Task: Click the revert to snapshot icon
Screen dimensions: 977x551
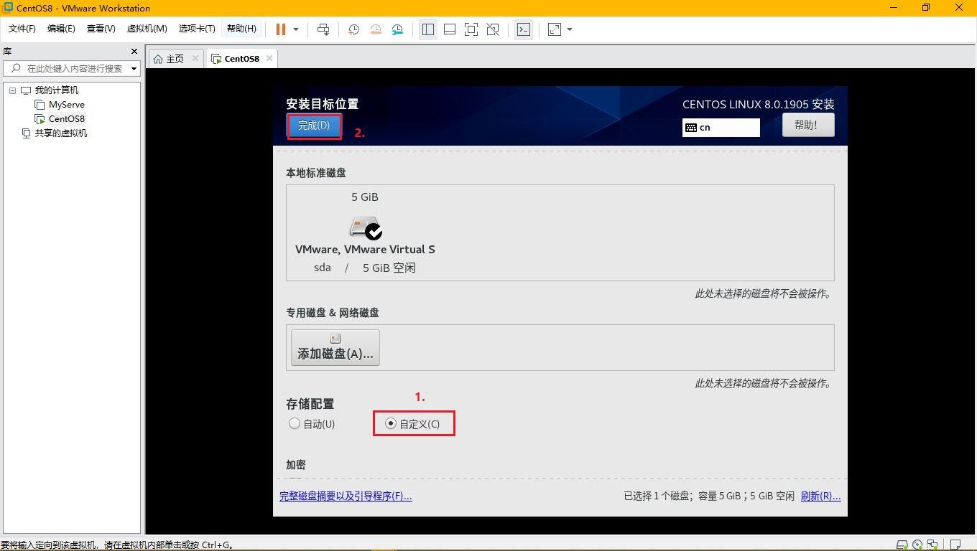Action: [376, 29]
